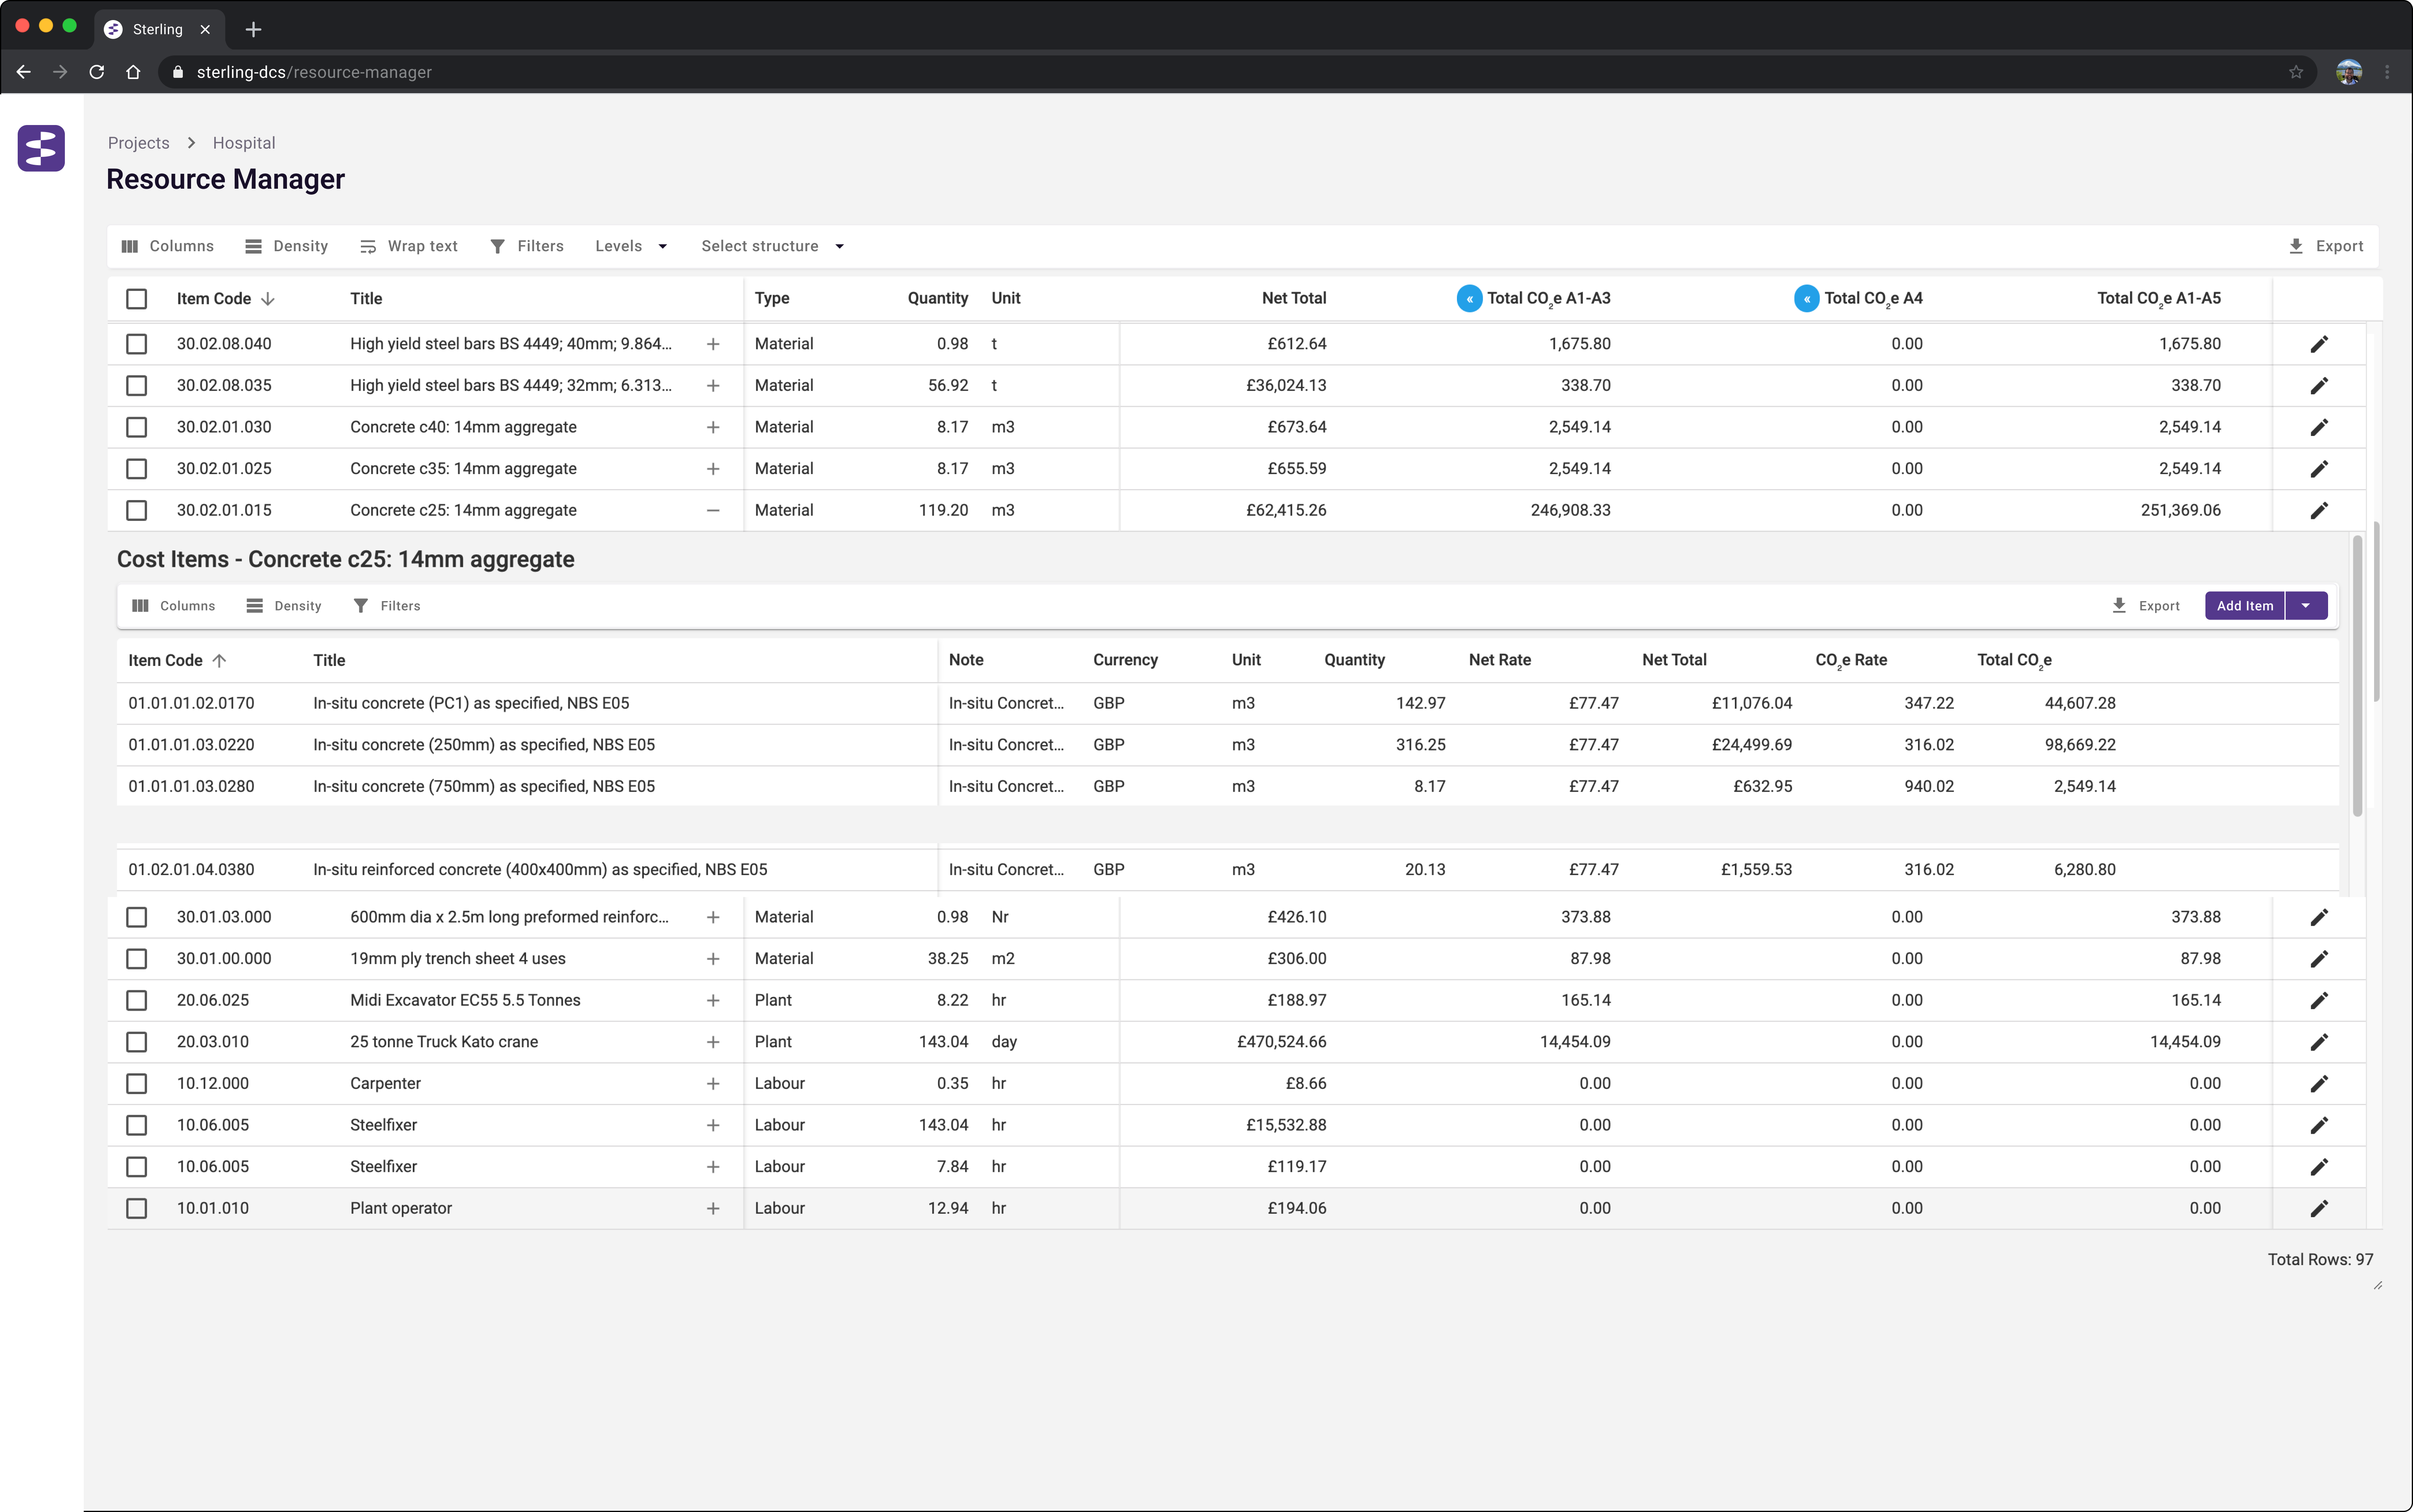Expand the Concrete c40 row
Viewport: 2413px width, 1512px height.
[x=713, y=427]
